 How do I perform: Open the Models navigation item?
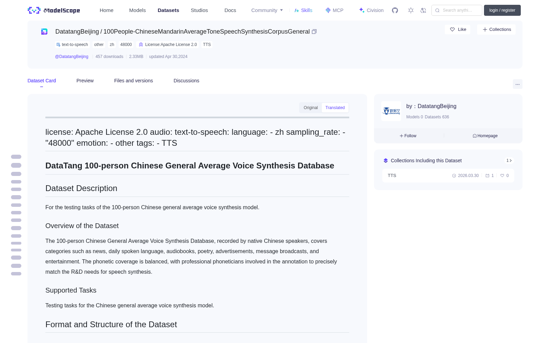[x=137, y=10]
